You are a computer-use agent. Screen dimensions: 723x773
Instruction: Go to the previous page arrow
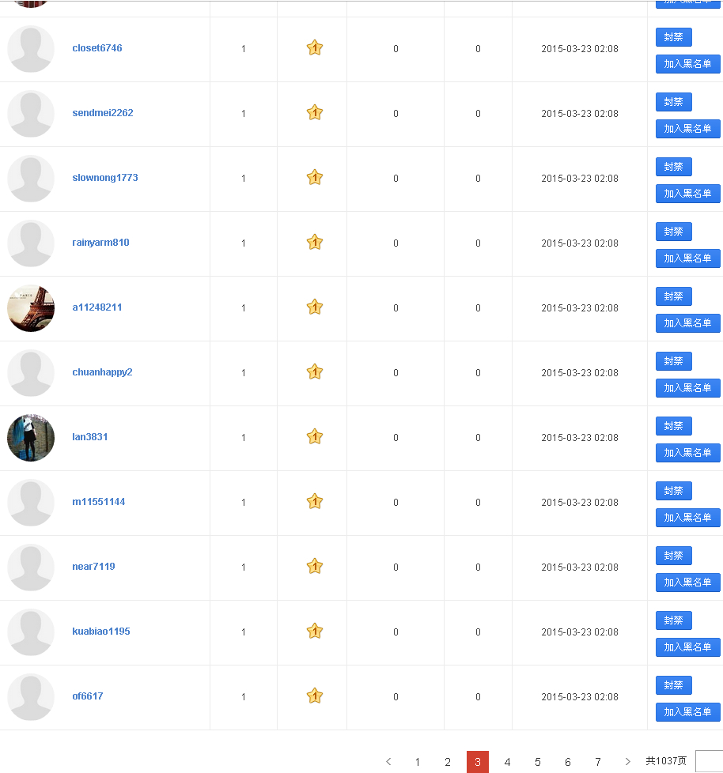(x=388, y=762)
